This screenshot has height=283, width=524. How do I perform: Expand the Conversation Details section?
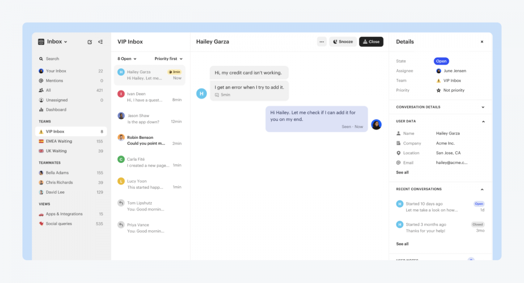483,107
